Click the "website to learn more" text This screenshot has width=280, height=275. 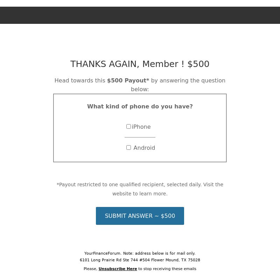pyautogui.click(x=140, y=194)
